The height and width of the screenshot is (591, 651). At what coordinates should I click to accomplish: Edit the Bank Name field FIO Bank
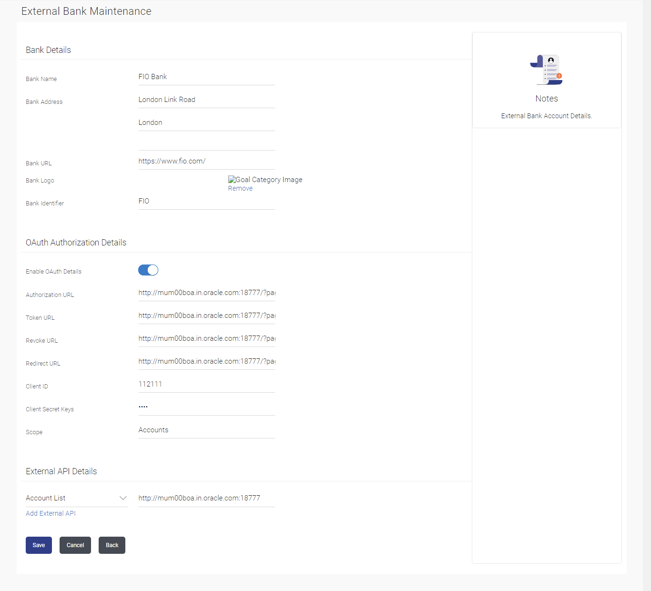(207, 77)
